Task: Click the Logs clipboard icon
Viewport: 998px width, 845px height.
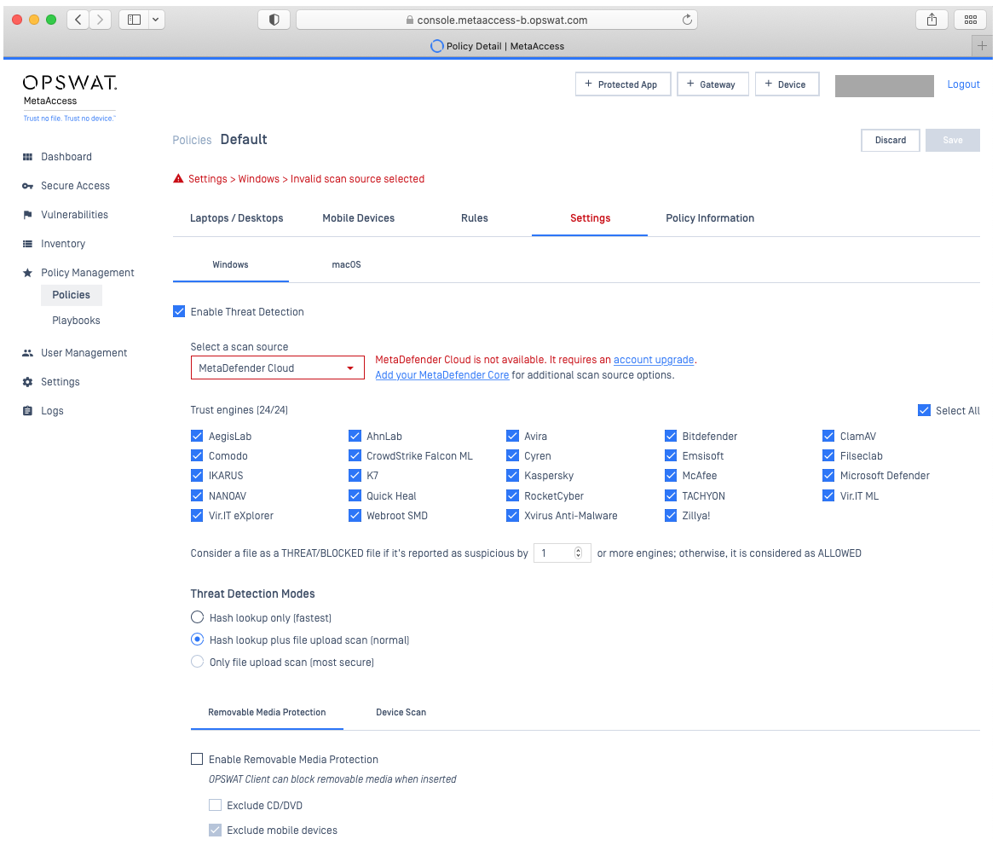Action: pos(27,411)
